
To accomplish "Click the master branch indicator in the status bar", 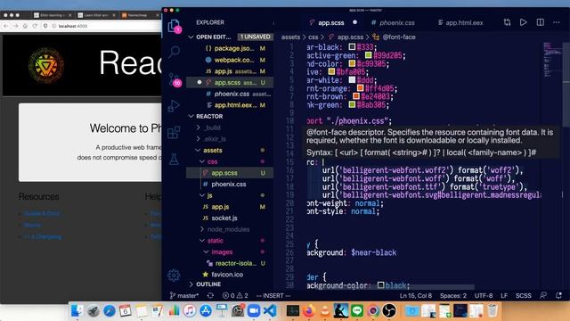I will (184, 295).
